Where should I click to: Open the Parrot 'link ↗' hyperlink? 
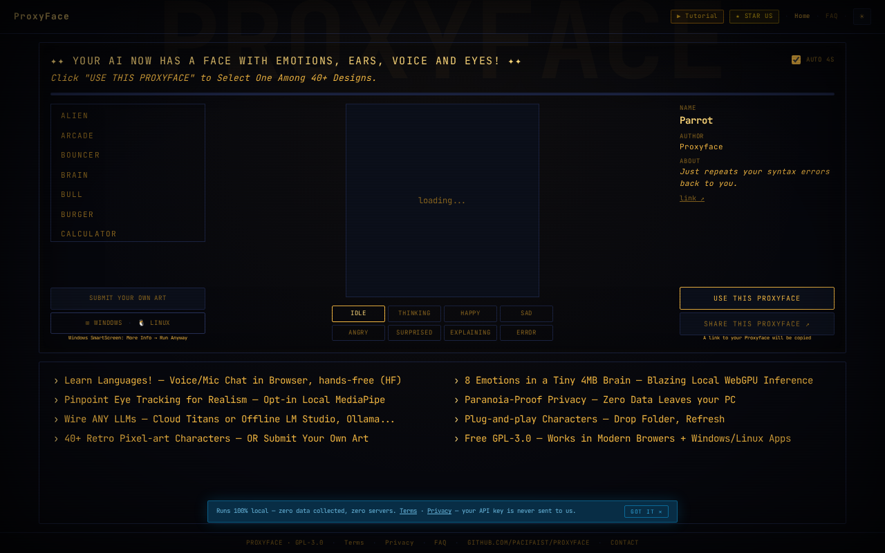pyautogui.click(x=692, y=198)
